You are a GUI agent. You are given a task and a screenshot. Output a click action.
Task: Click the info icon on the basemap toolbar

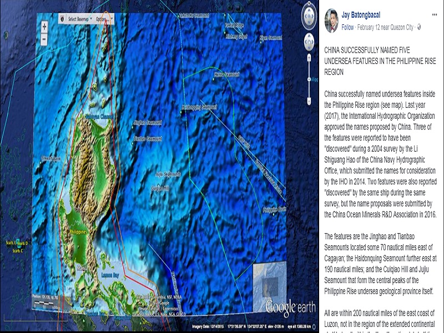(62, 18)
